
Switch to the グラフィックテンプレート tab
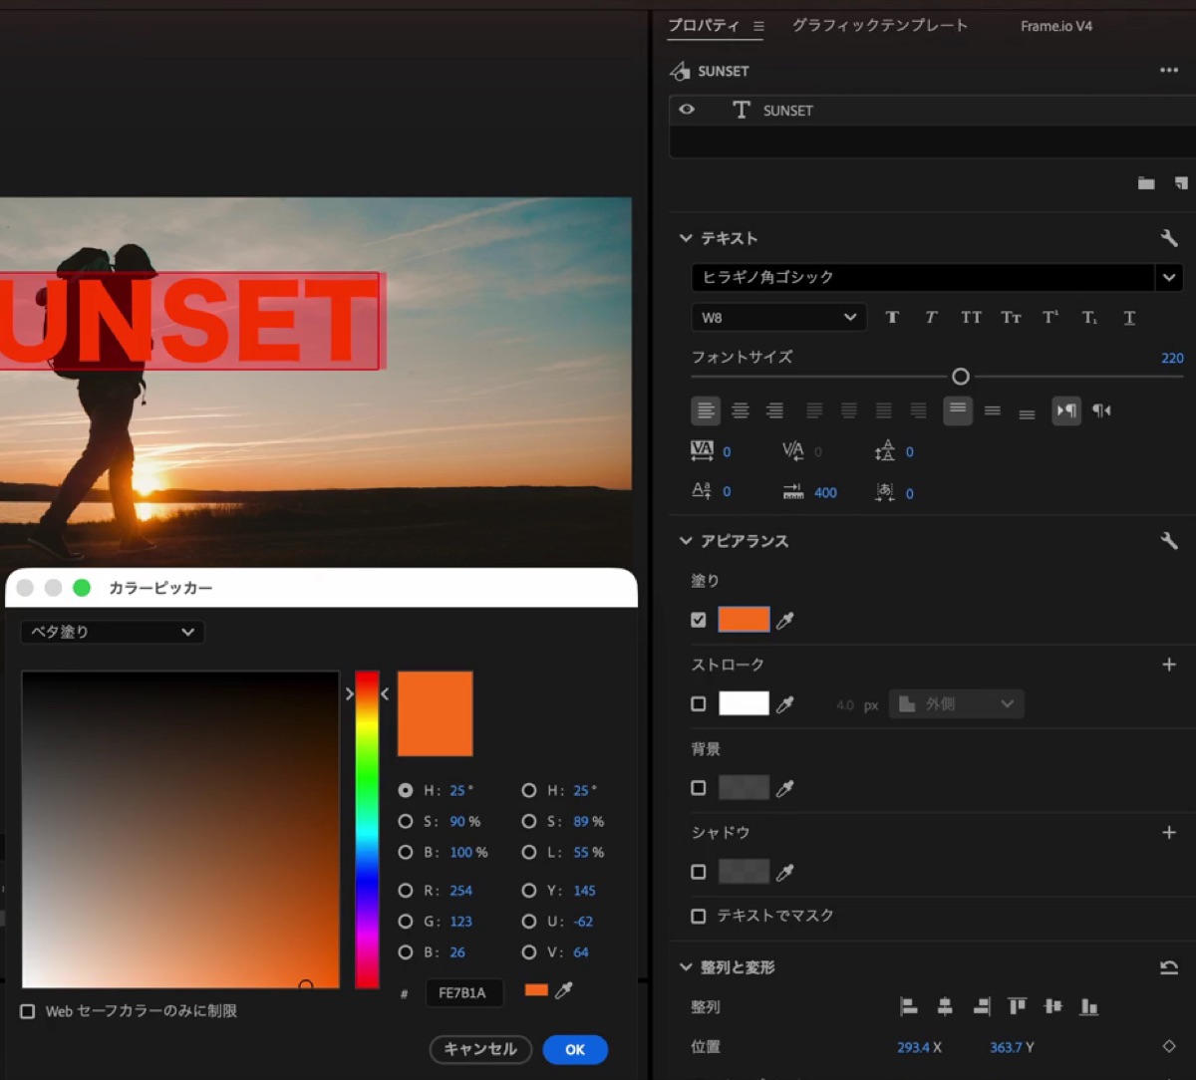pos(880,26)
